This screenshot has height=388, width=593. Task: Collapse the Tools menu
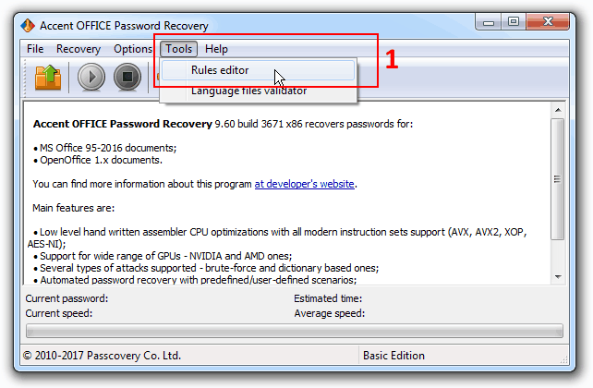pyautogui.click(x=178, y=49)
